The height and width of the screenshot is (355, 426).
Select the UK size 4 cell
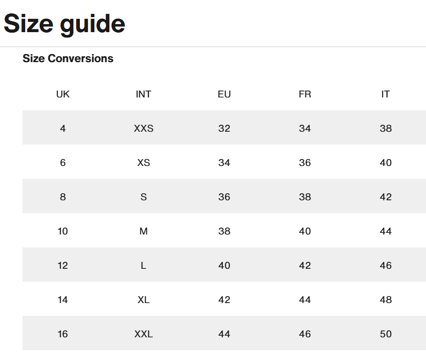pos(63,129)
